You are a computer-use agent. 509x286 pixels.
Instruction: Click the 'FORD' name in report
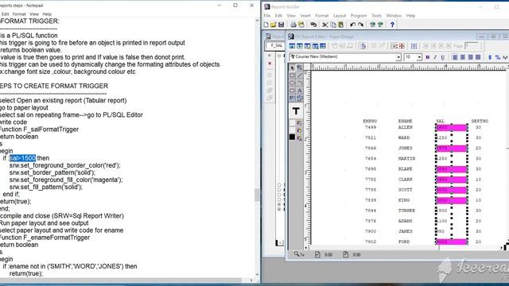coord(404,242)
